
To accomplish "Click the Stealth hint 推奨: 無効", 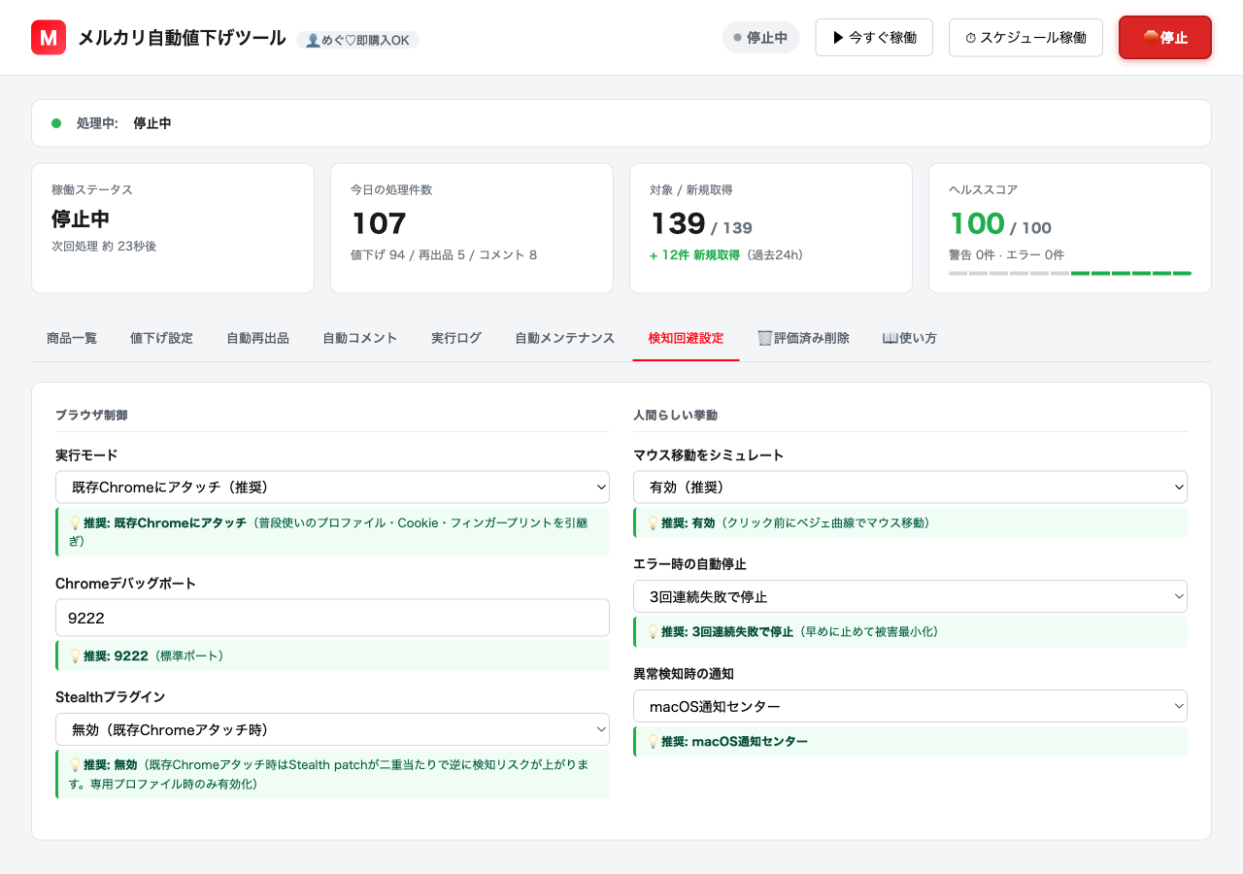I will pyautogui.click(x=332, y=774).
